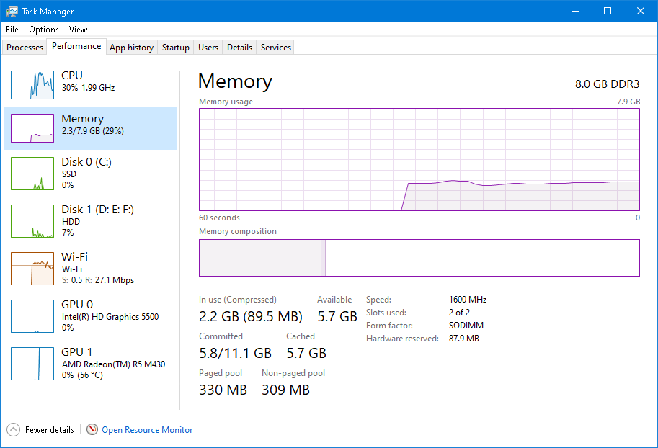Click the Task Manager title bar icon
The width and height of the screenshot is (658, 448).
click(x=12, y=12)
